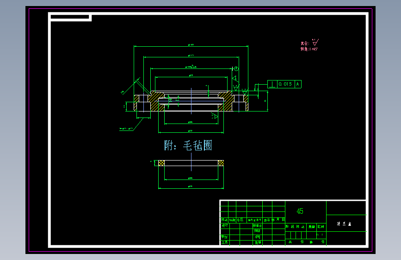Click the 附：毛毡圈 heading text

pos(188,145)
